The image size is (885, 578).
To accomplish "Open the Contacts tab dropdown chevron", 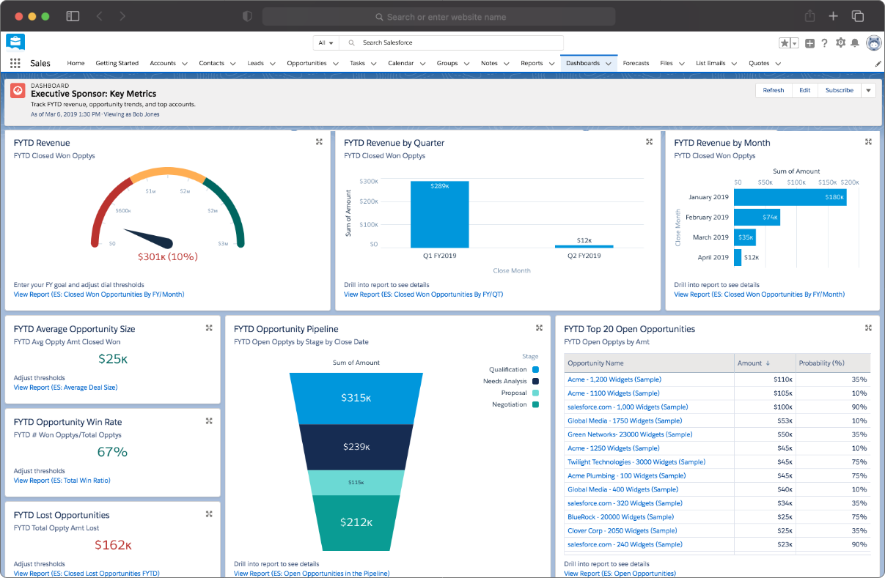I will (x=232, y=64).
